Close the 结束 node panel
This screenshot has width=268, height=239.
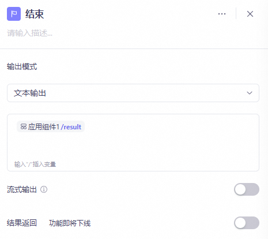pyautogui.click(x=250, y=14)
